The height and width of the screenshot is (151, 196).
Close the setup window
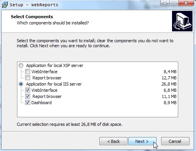186,3
